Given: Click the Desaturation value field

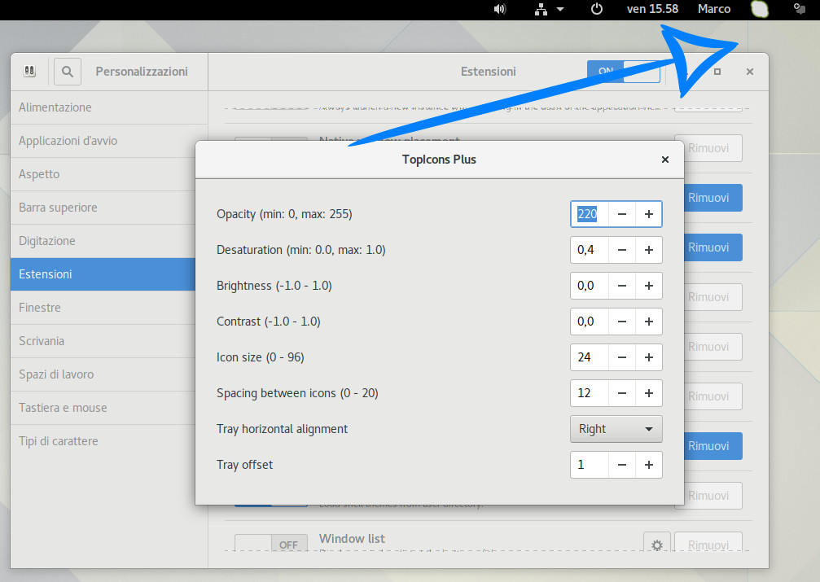Looking at the screenshot, I should (590, 250).
